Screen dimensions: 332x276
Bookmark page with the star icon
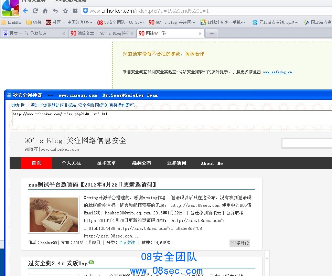[65, 11]
